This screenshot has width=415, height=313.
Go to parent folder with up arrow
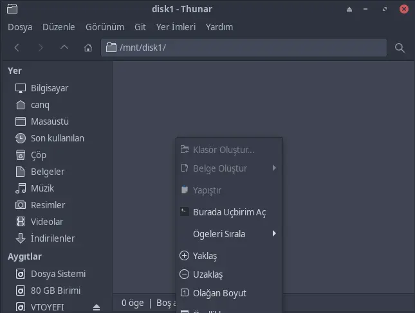[64, 48]
